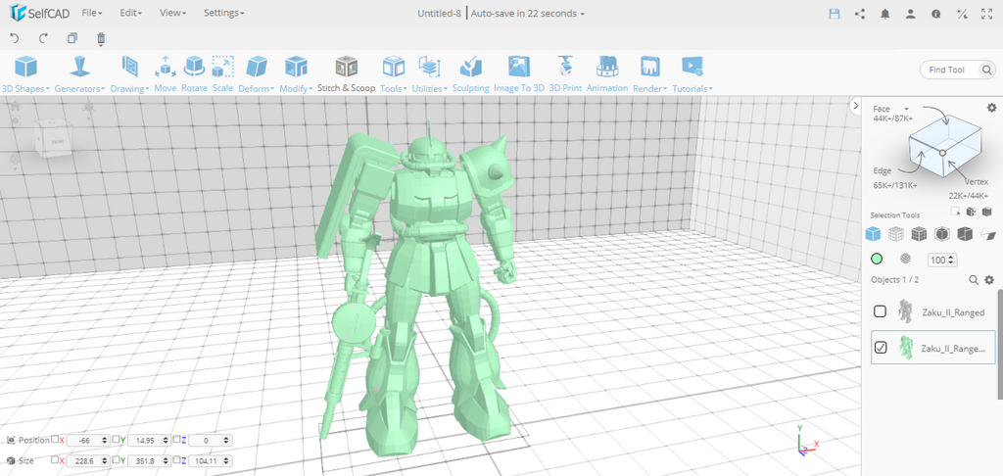The width and height of the screenshot is (1003, 476).
Task: Toggle the Size Z lock checkbox
Action: pyautogui.click(x=177, y=460)
